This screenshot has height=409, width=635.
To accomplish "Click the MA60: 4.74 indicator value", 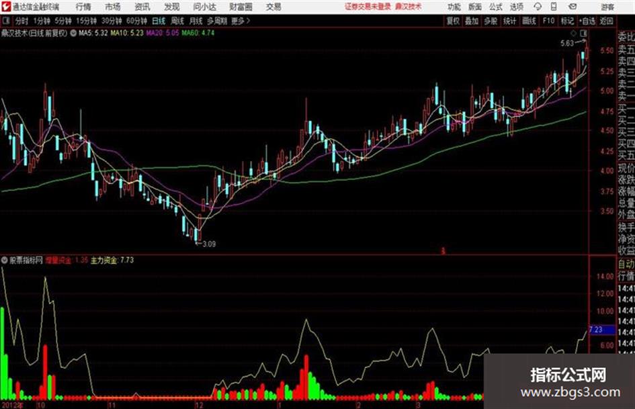I will (x=198, y=33).
